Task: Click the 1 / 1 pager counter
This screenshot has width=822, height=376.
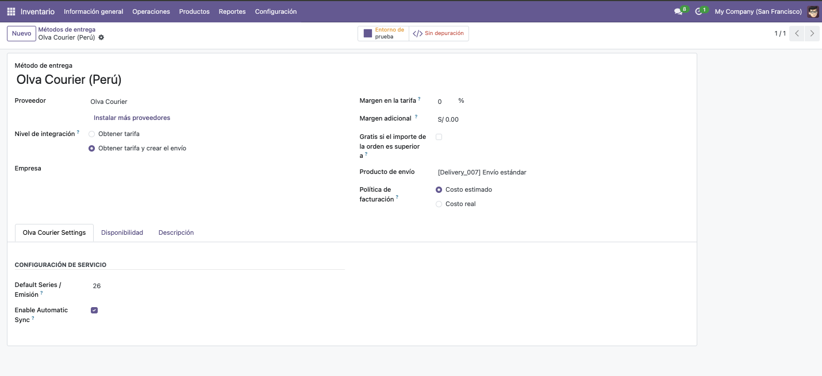Action: pyautogui.click(x=780, y=34)
